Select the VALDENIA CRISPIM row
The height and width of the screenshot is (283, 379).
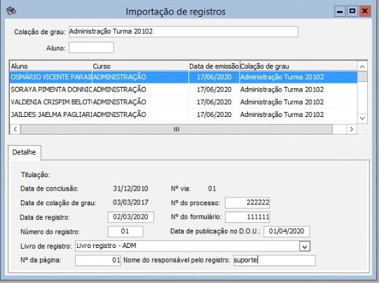coord(184,102)
